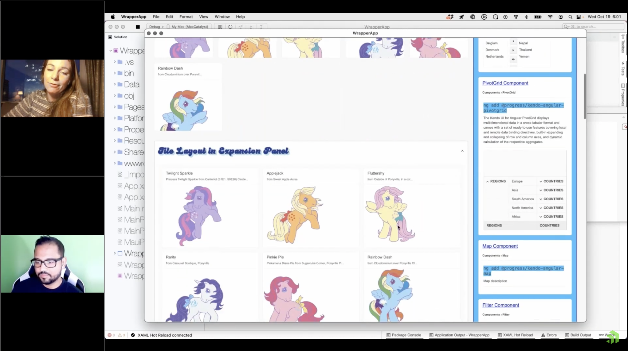Click ListBox transfer-all double arrow
The width and height of the screenshot is (628, 351).
[513, 59]
